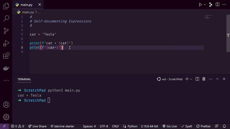
Task: Close the main.py tab
Action: tap(40, 5)
